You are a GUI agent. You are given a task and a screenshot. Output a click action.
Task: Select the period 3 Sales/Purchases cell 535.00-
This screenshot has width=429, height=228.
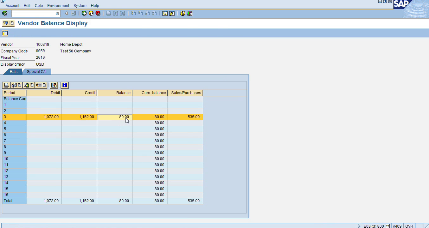(185, 117)
